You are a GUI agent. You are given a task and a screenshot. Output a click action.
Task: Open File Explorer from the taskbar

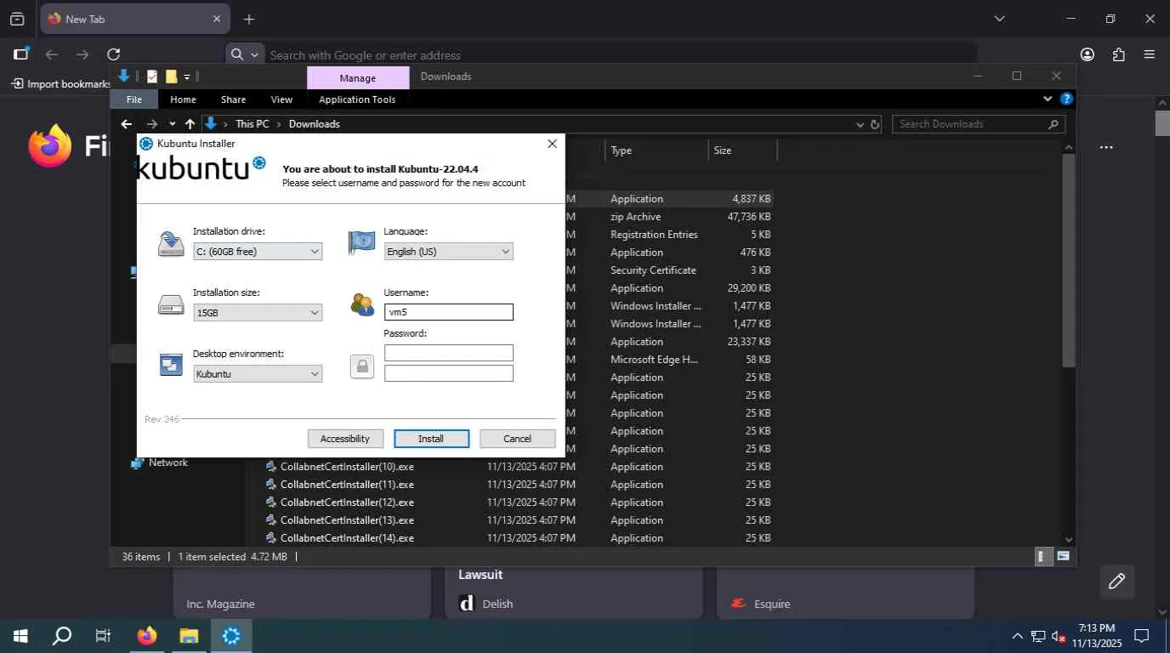[189, 635]
